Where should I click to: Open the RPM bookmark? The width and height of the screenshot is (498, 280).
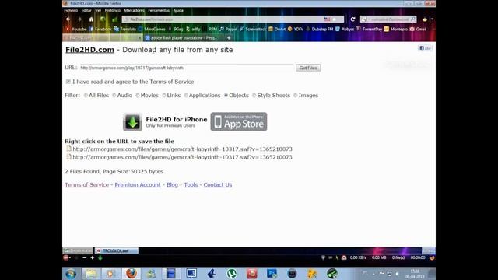(x=210, y=30)
